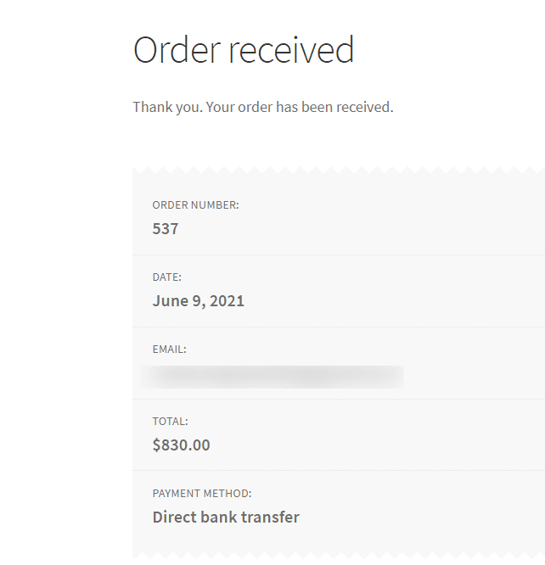
Task: Click the dotted divider below order number 537
Action: click(339, 255)
